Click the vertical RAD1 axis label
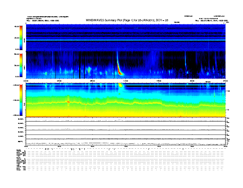Image resolution: width=243 pixels, height=188 pixels. pos(25,68)
